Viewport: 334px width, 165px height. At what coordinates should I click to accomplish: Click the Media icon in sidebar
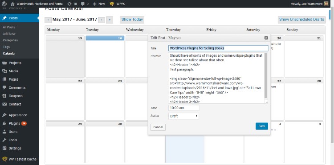(4, 71)
